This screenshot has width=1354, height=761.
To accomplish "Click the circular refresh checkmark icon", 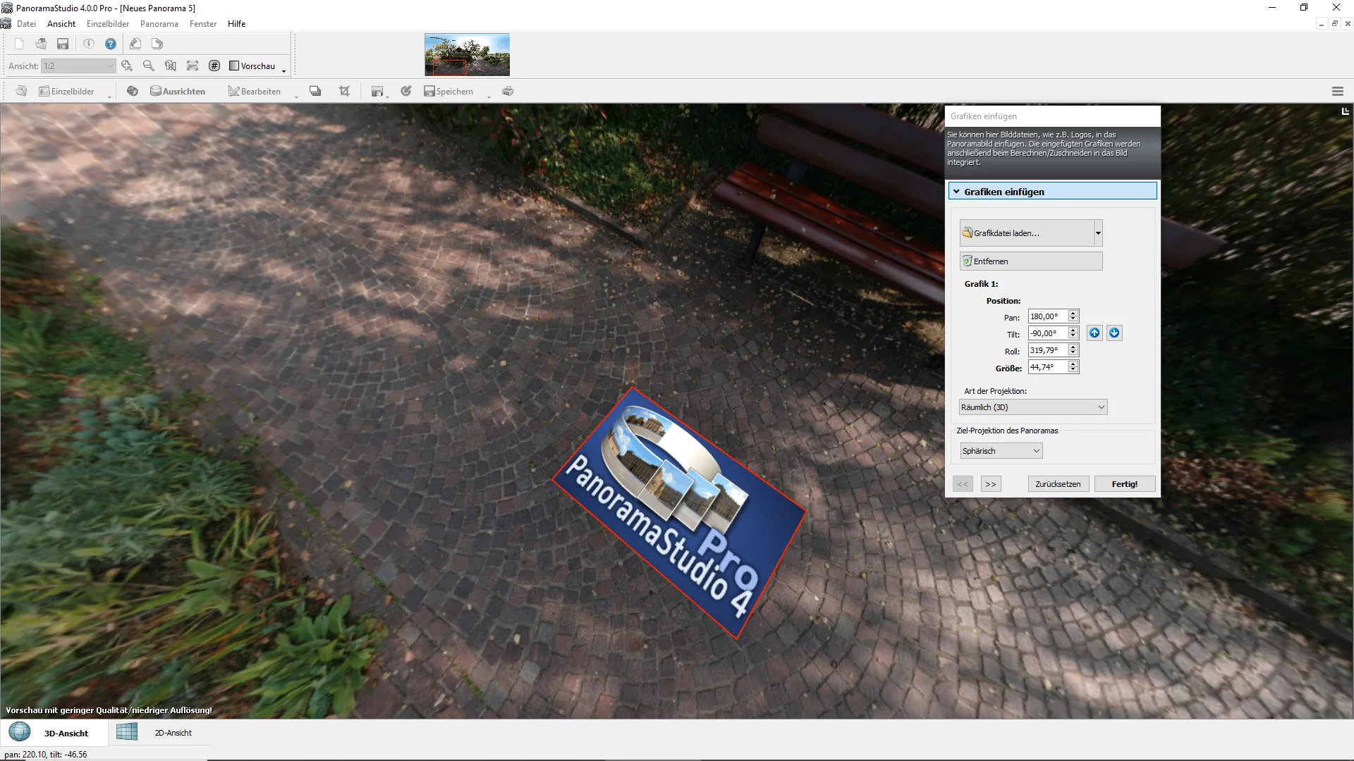I will [x=406, y=91].
